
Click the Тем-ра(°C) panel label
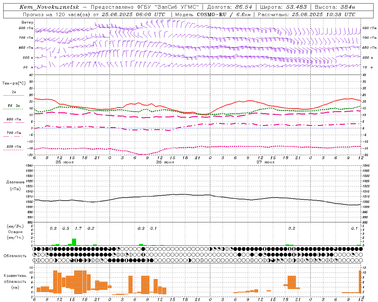tap(14, 83)
